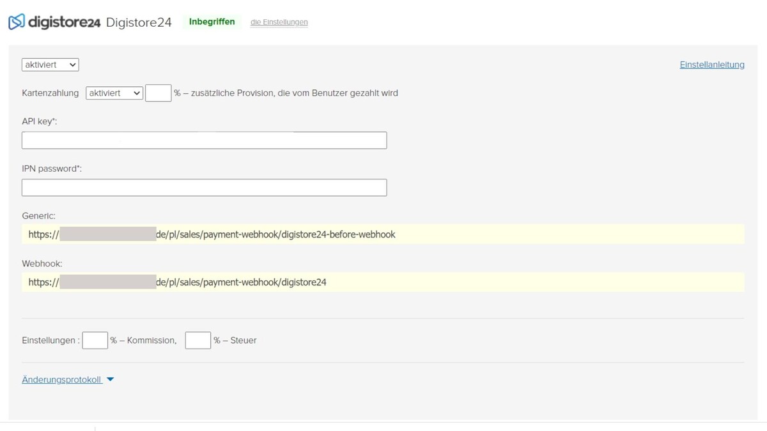Open the 'die Einstellungen' link
767x431 pixels.
(x=279, y=22)
